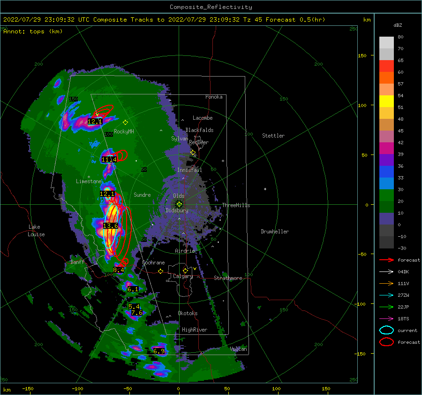Click the yellow 54-51 dBZ color swatch

[x=386, y=101]
